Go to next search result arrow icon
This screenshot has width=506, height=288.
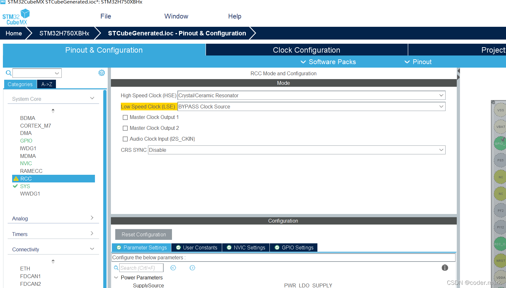click(x=192, y=268)
